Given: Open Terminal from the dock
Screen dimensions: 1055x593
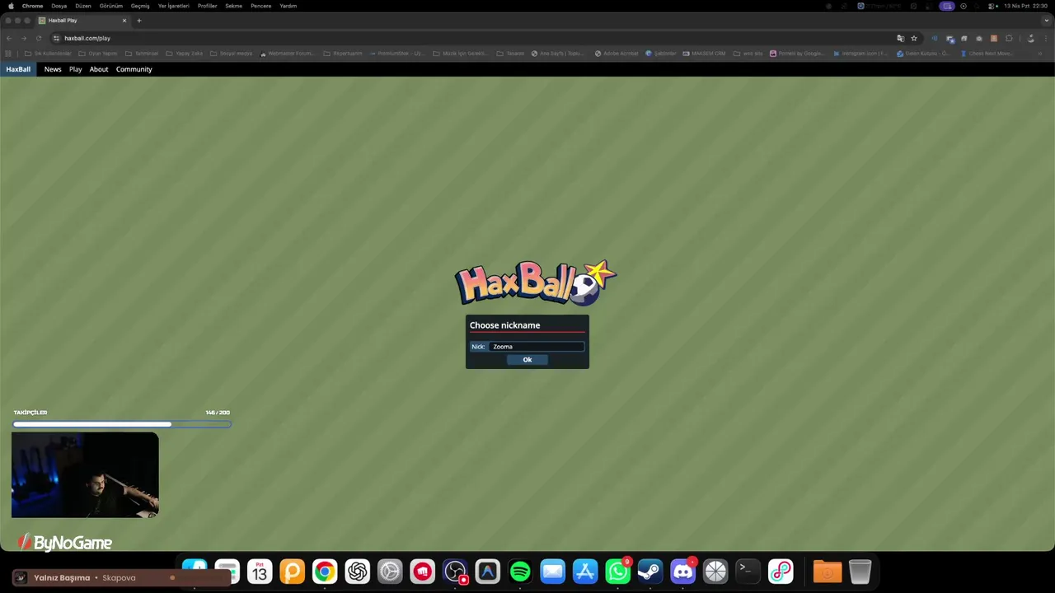Looking at the screenshot, I should (x=748, y=572).
